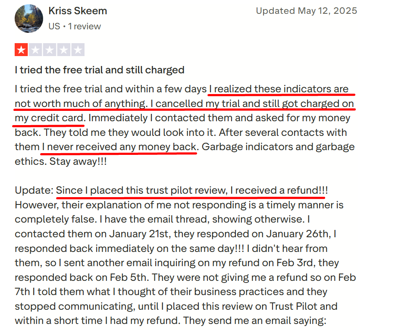Click underlined phrase "I never received any money back"

tap(119, 147)
